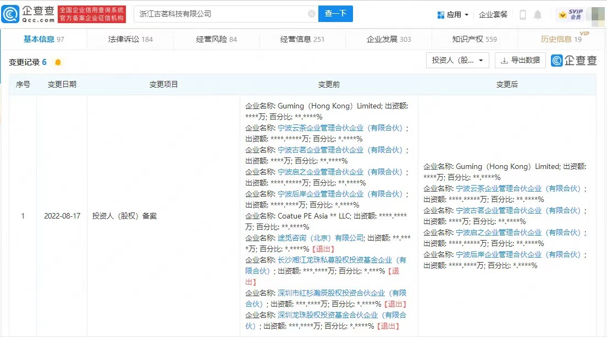Click Guming (Hong Kong) Limited in 变更后 column

(x=507, y=167)
